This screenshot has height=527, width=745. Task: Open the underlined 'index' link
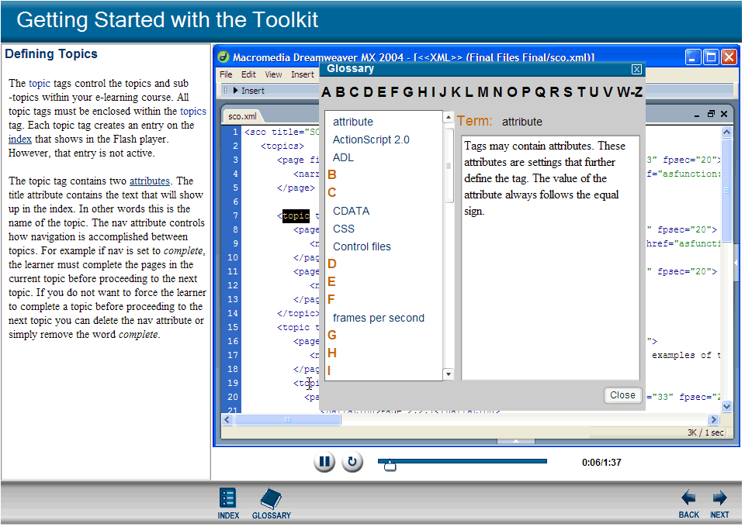pyautogui.click(x=20, y=139)
